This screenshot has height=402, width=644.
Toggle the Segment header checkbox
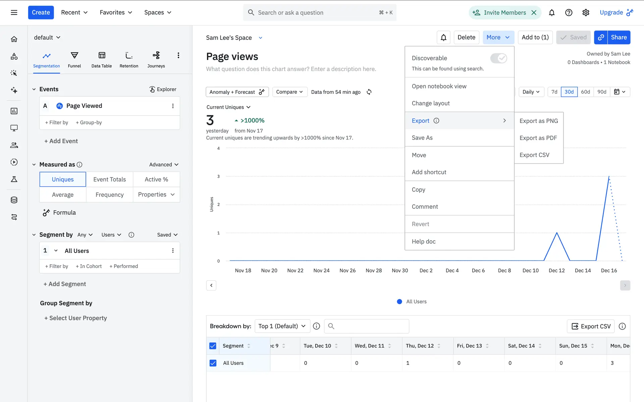[213, 346]
